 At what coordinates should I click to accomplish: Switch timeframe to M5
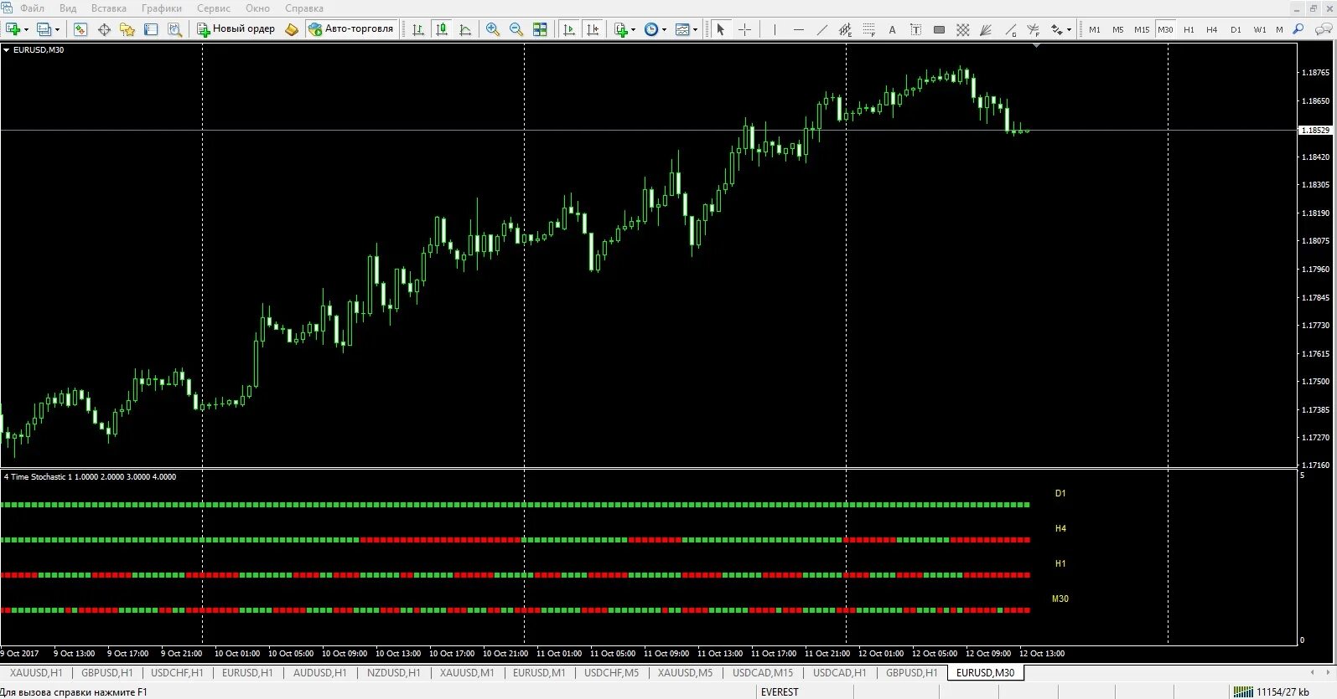point(1118,29)
